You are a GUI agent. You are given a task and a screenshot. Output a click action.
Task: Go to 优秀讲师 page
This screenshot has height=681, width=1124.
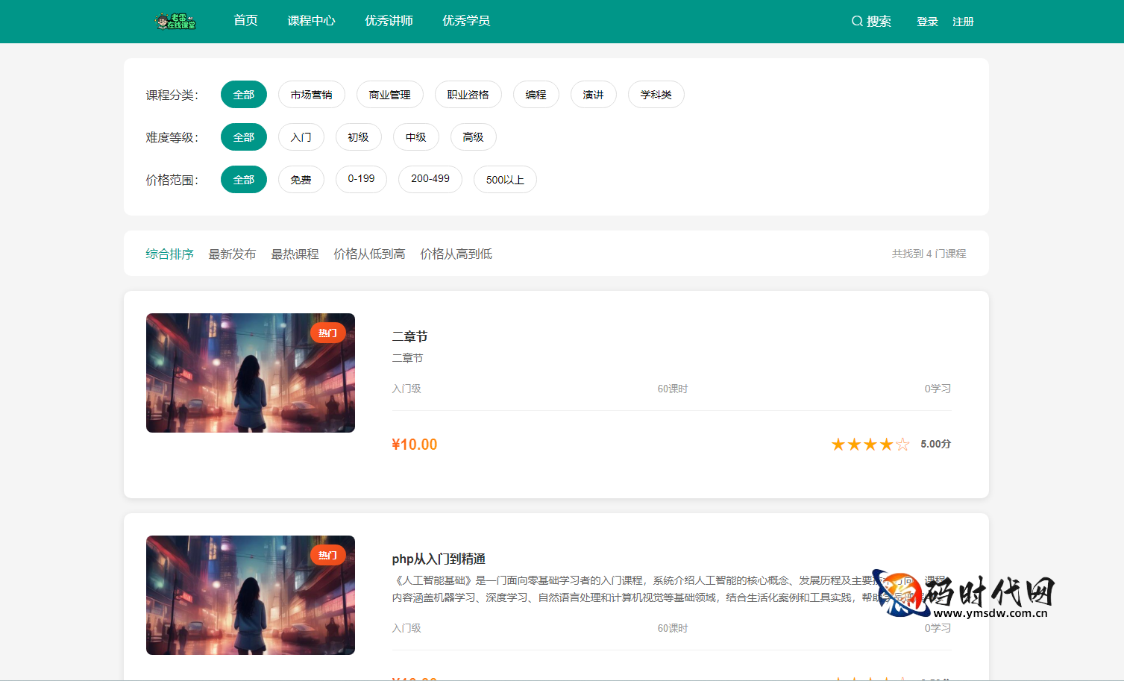[x=389, y=21]
